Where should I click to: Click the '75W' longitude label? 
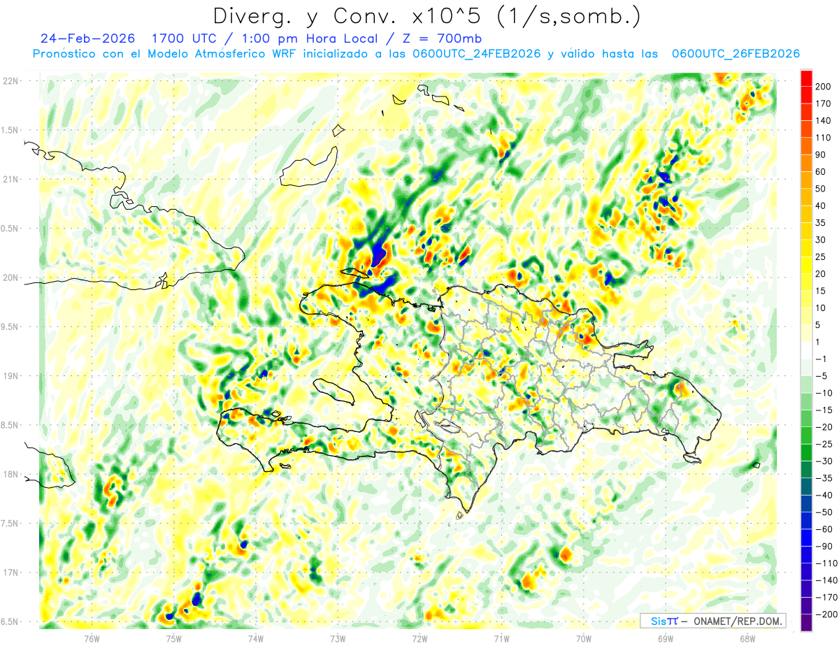[174, 638]
